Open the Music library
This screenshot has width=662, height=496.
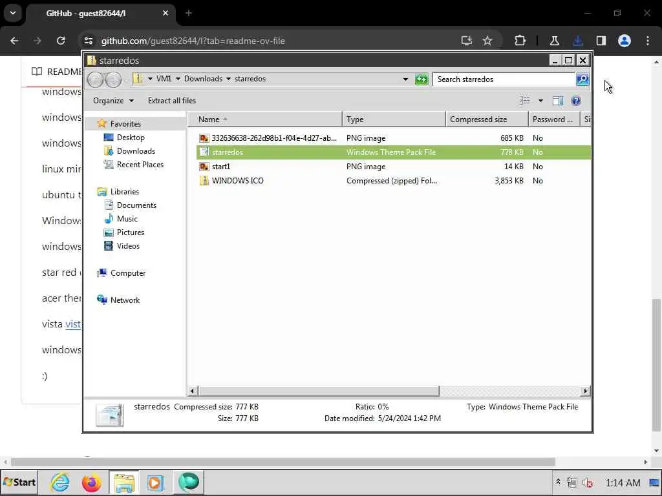(x=127, y=218)
